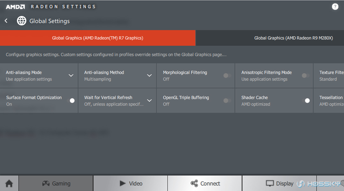Click the 'OpenGL Triple Buffering' label
Screen dimensions: 344x191
tap(186, 98)
